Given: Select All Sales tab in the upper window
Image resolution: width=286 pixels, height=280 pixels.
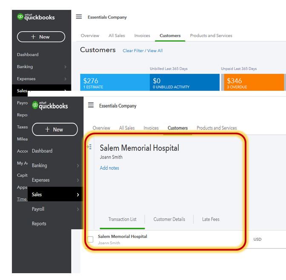Looking at the screenshot, I should coord(117,36).
